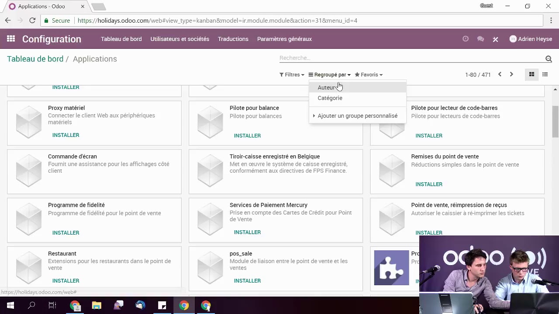Screen dimensions: 559x314
Task: Open the Filtres dropdown
Action: (292, 75)
